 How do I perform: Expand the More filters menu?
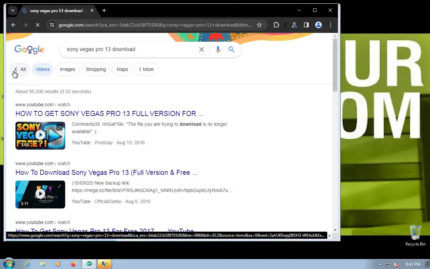pos(146,69)
